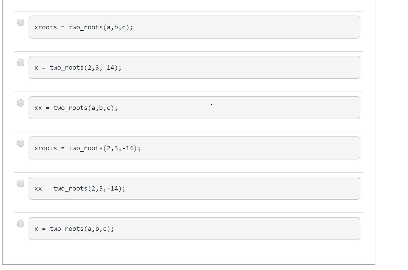Image resolution: width=408 pixels, height=270 pixels.
Task: Pick the answer box with xx = two_roots(2,3,-14);
Action: click(194, 188)
